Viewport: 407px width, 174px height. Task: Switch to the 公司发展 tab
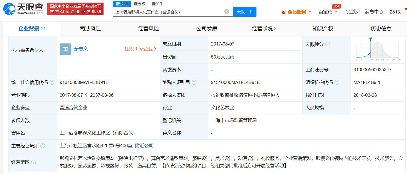pos(207,29)
